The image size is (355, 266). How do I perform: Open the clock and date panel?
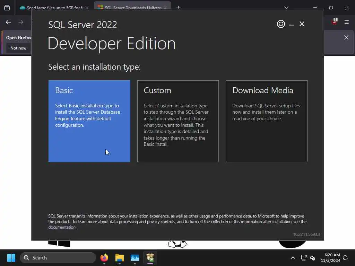point(330,258)
